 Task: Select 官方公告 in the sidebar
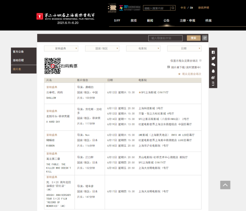[24, 52]
